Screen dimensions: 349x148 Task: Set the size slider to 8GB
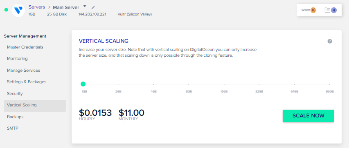coord(189,84)
